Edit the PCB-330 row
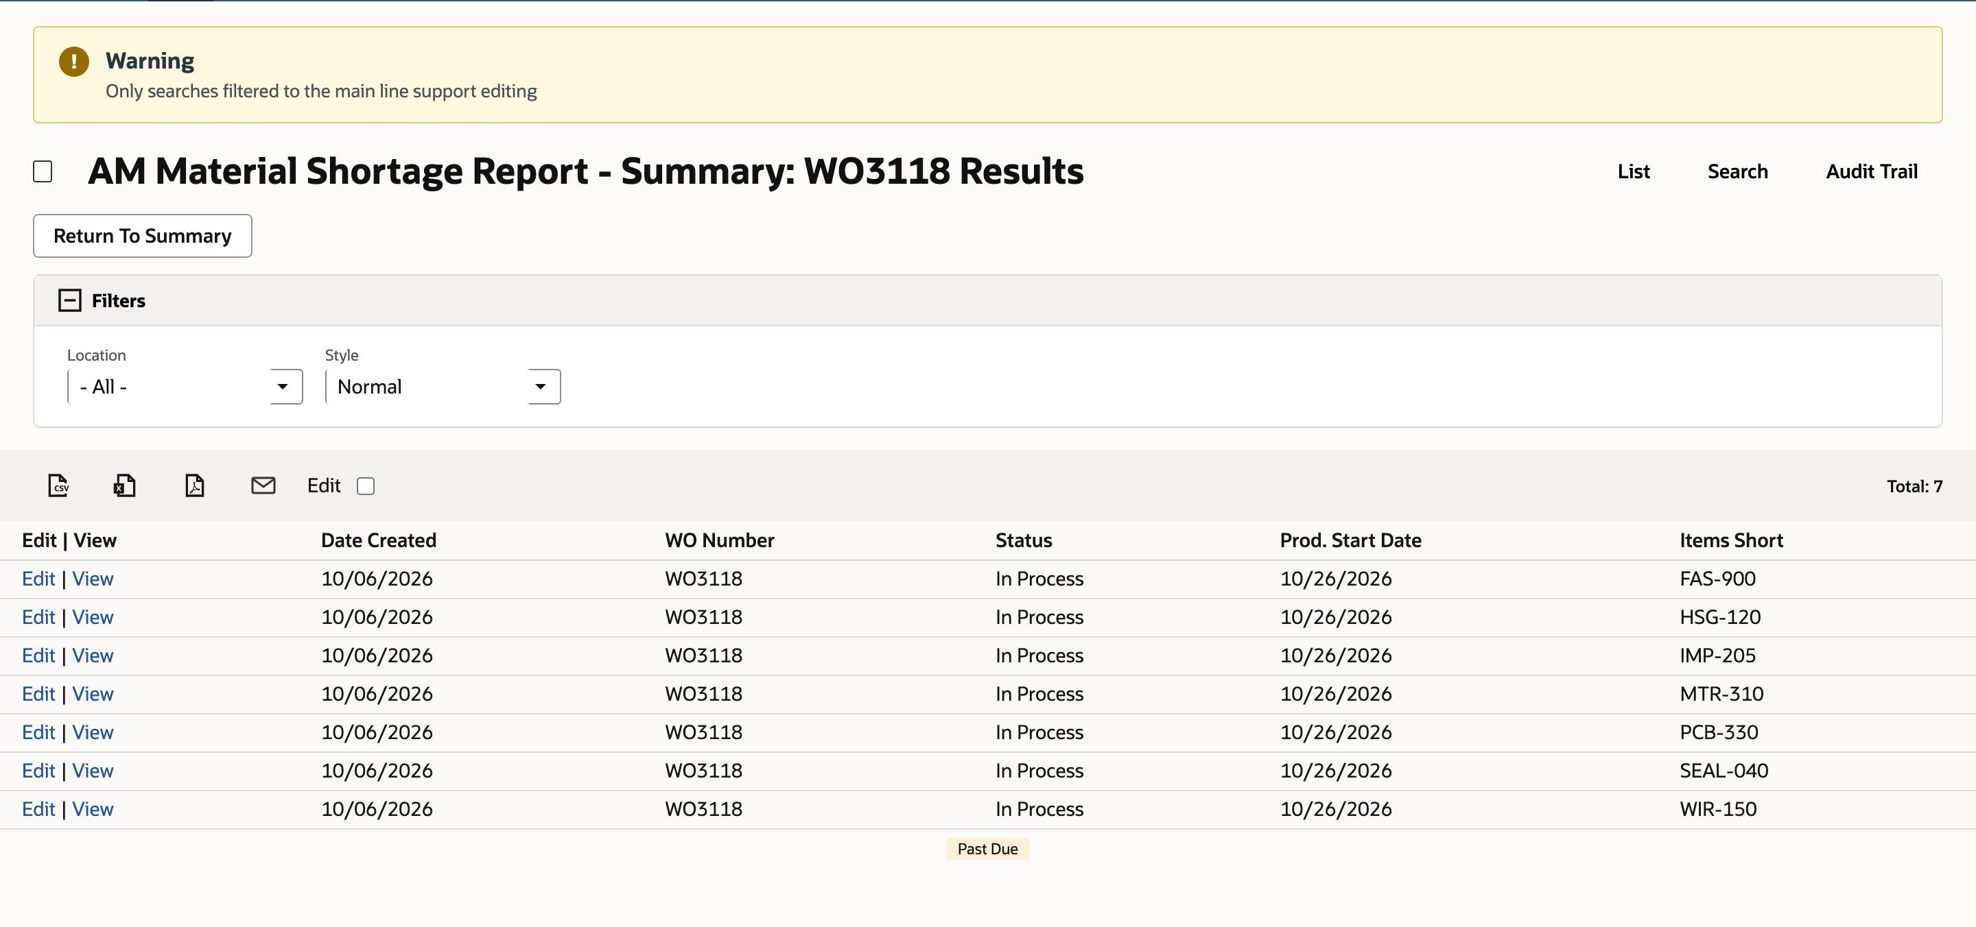The image size is (1976, 927). [x=38, y=732]
